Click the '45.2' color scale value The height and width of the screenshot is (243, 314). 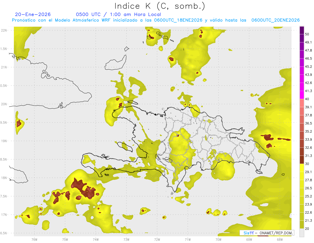tap(309, 67)
